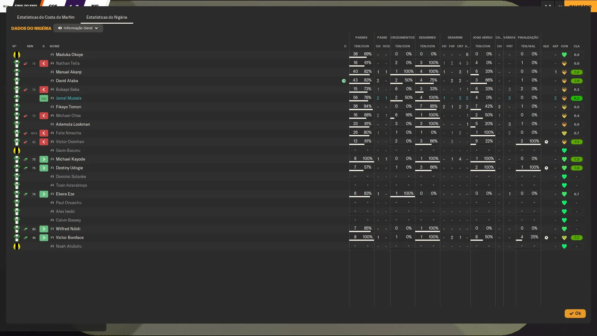Click captain icon on David Alaba row
The image size is (597, 336).
click(x=344, y=81)
